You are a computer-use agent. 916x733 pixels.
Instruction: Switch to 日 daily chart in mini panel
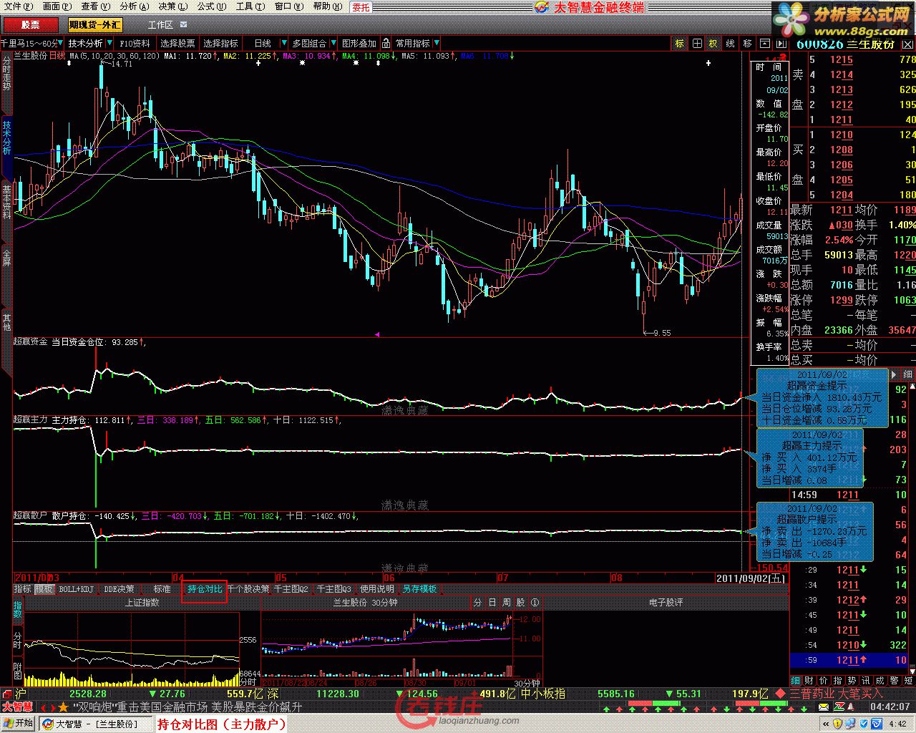(x=492, y=603)
